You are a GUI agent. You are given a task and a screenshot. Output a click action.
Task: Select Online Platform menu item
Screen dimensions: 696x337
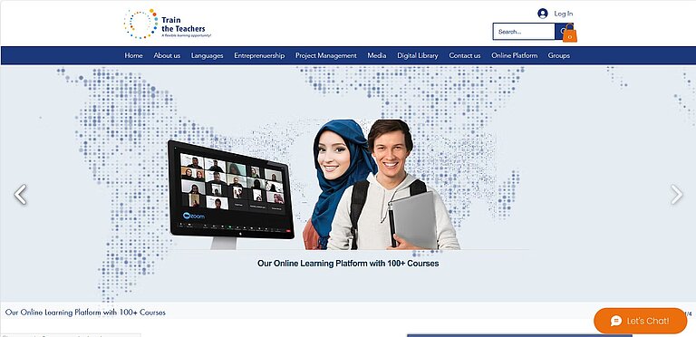coord(515,55)
